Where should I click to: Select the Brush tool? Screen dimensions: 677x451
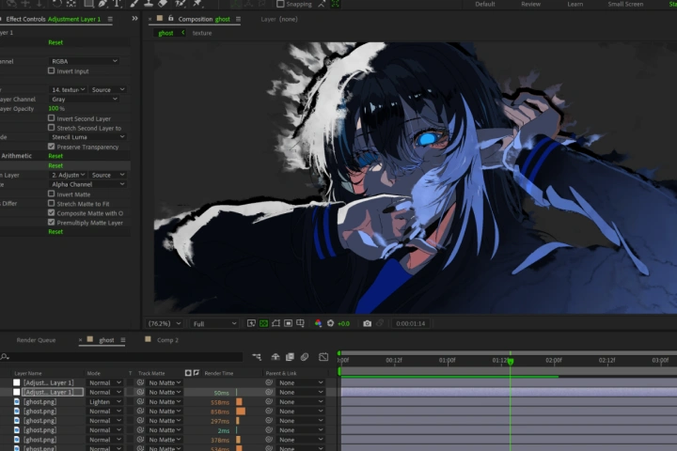[x=134, y=4]
